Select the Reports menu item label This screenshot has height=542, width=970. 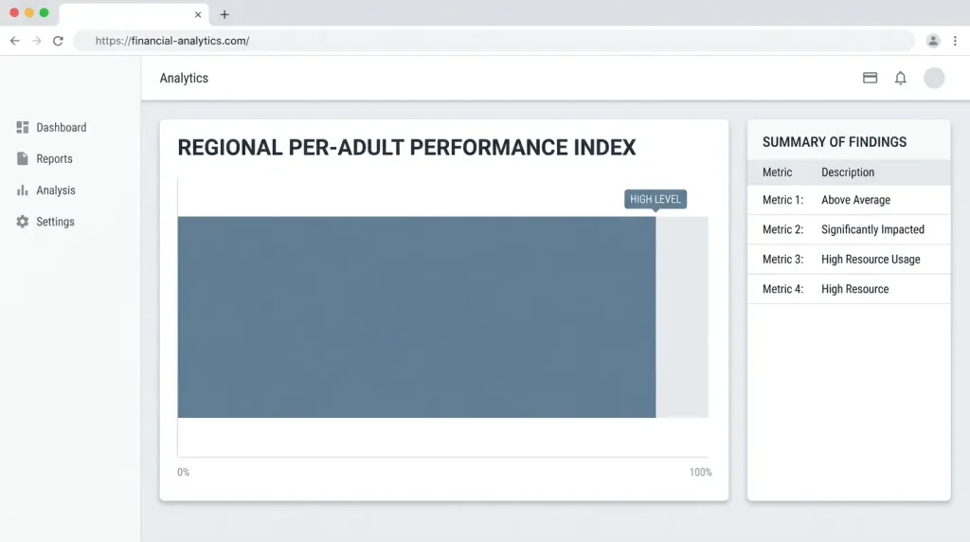[x=54, y=159]
